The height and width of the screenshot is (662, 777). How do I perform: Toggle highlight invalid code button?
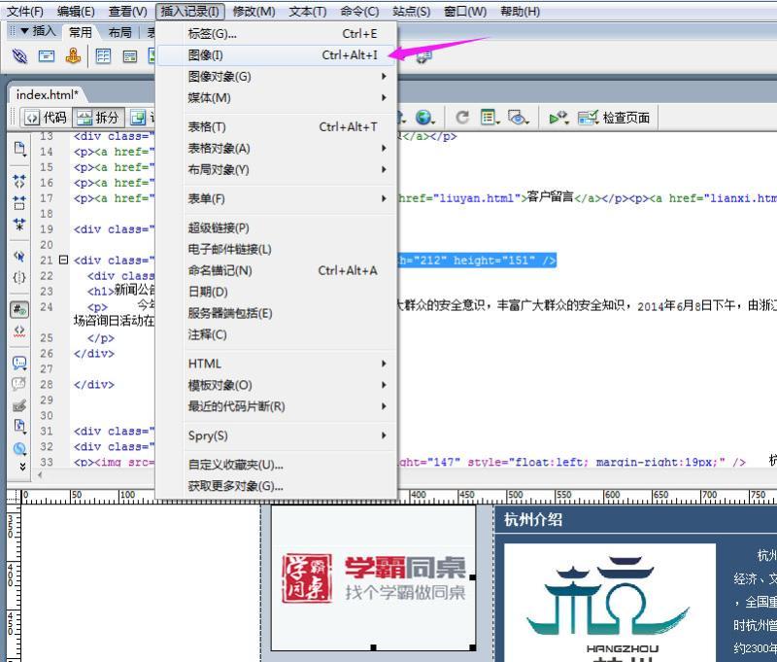tap(19, 331)
